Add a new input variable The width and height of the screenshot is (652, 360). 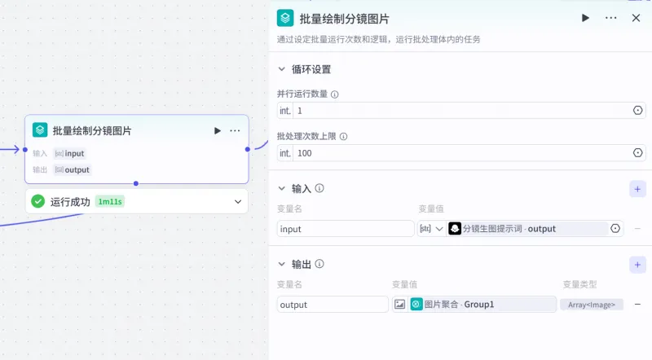point(637,189)
